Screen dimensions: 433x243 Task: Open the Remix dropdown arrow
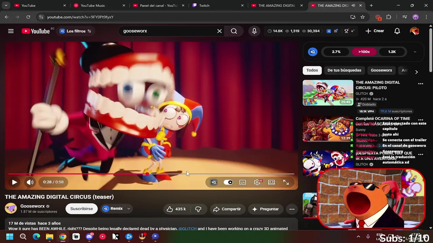129,209
